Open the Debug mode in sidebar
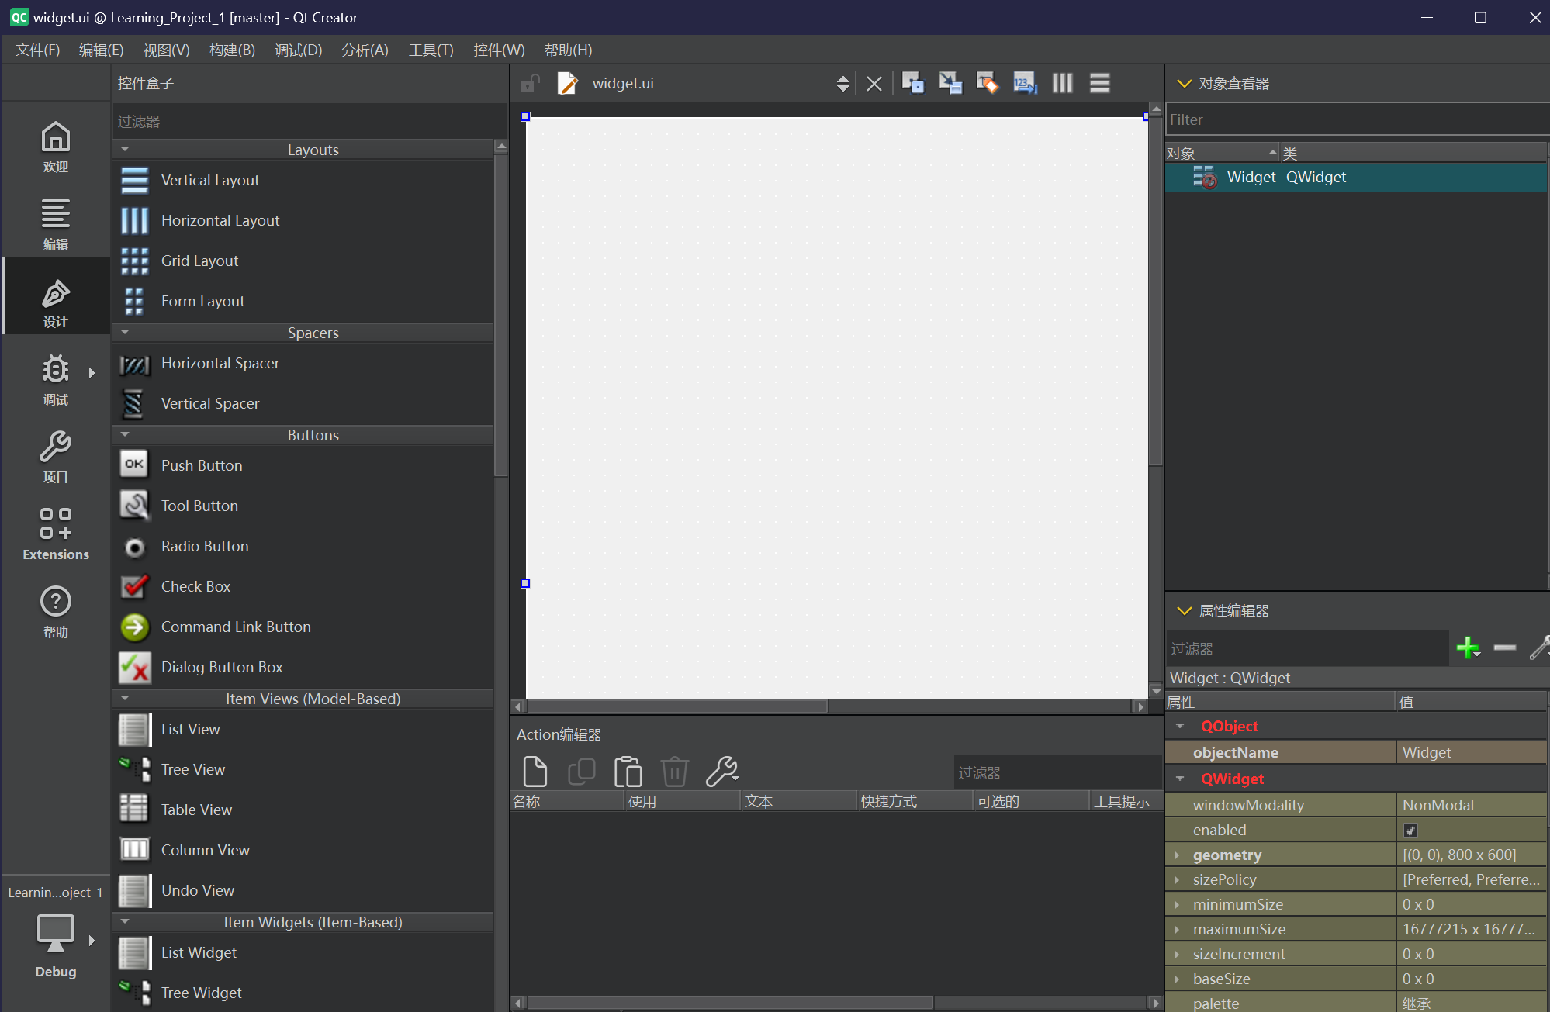 click(55, 379)
